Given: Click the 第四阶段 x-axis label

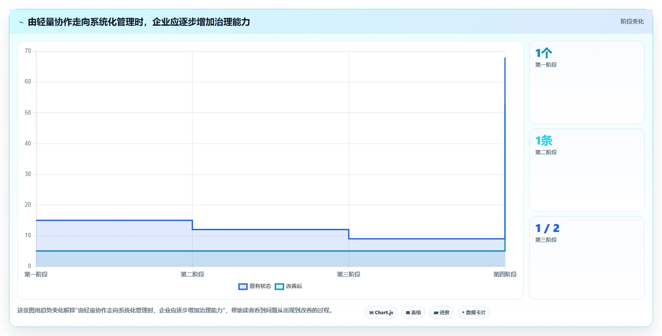Looking at the screenshot, I should tap(505, 274).
